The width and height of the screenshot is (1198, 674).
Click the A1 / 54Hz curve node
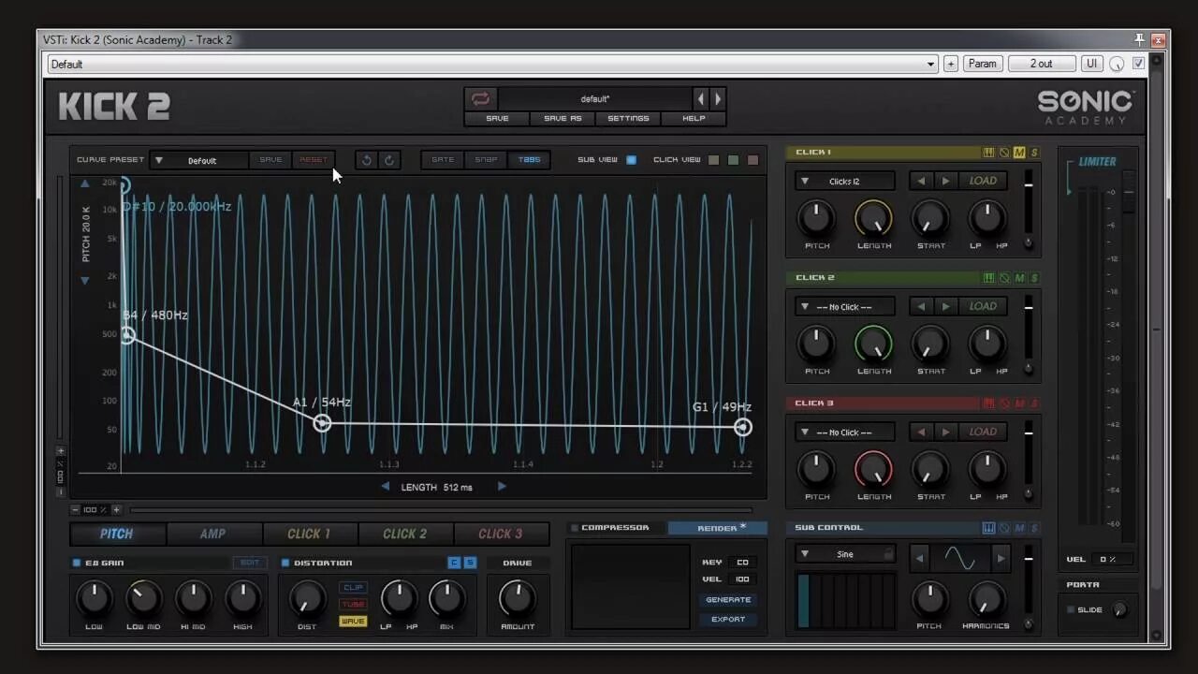(322, 423)
